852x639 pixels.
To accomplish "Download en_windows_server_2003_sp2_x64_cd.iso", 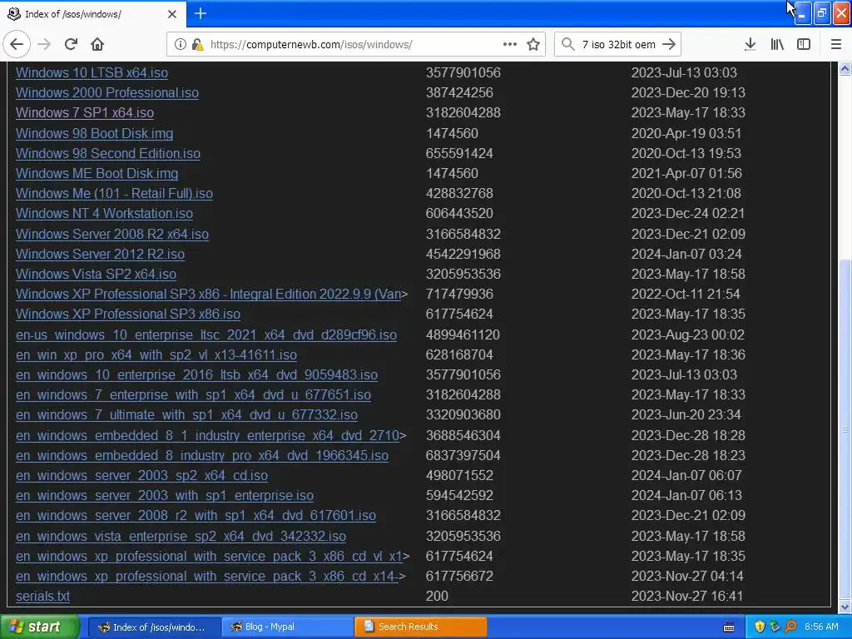I will pyautogui.click(x=141, y=476).
